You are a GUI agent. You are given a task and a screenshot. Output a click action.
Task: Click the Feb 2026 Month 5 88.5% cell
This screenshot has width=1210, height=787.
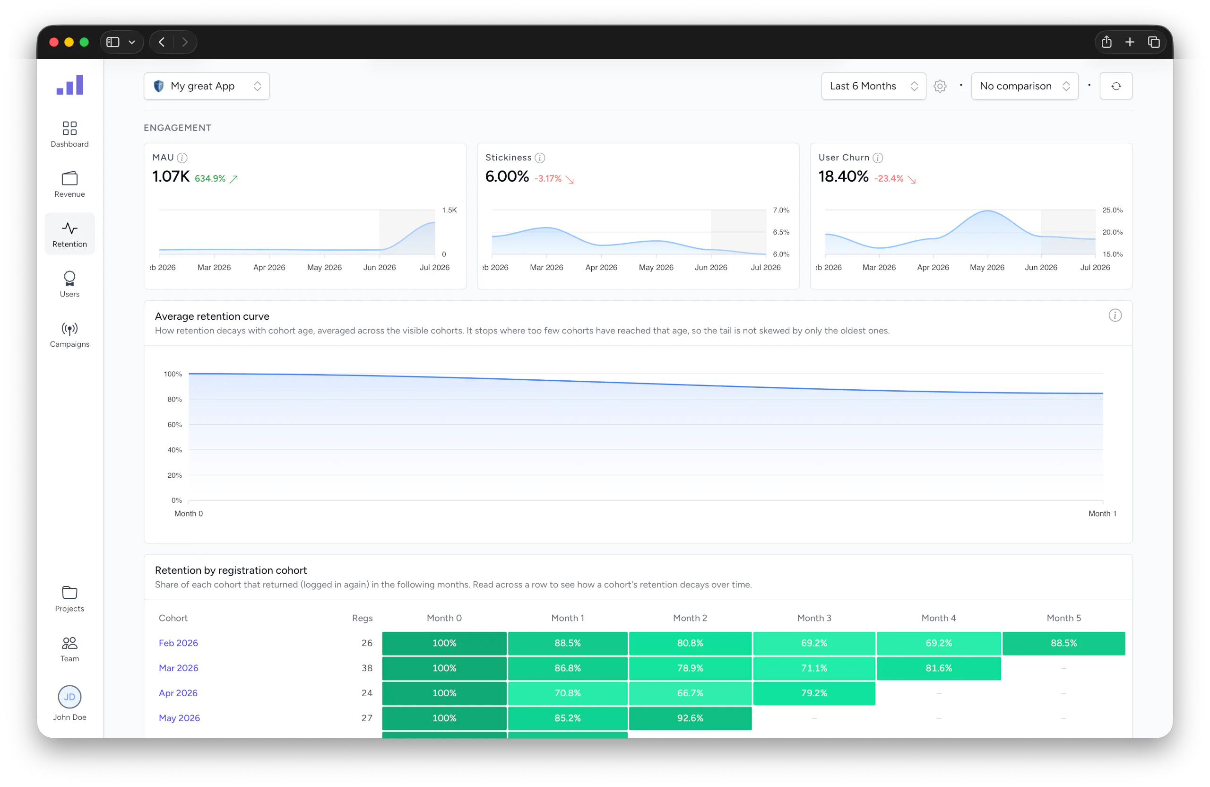(1063, 643)
